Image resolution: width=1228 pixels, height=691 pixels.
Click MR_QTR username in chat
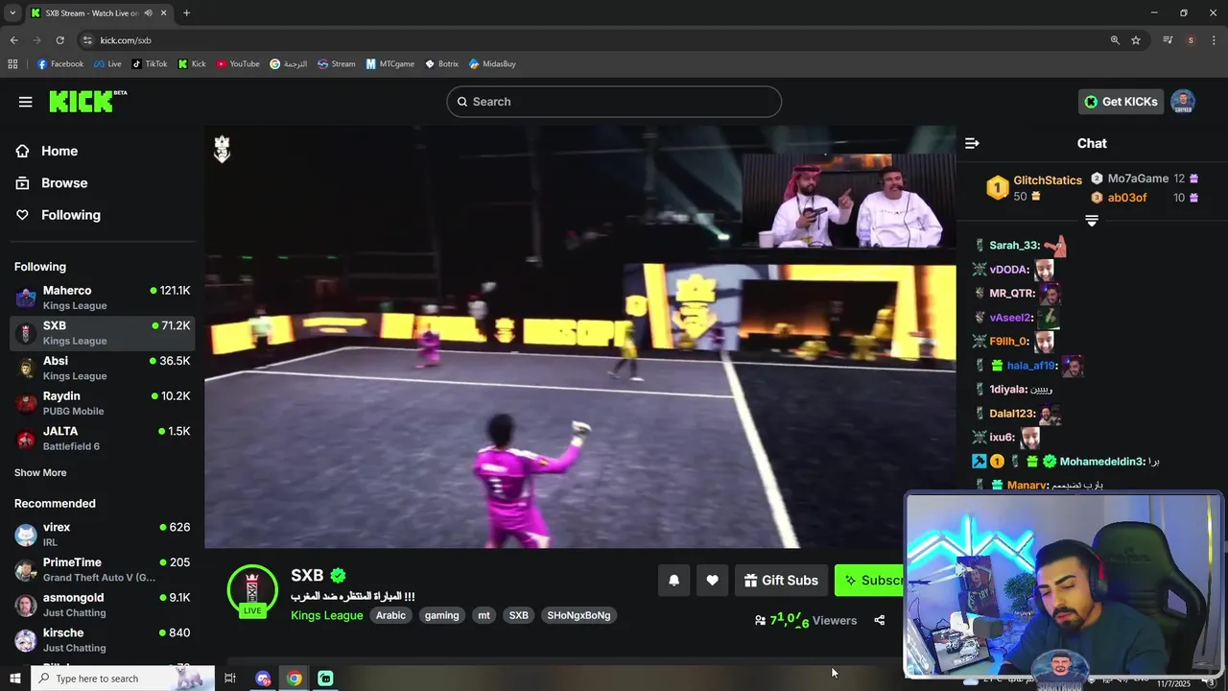point(1012,294)
